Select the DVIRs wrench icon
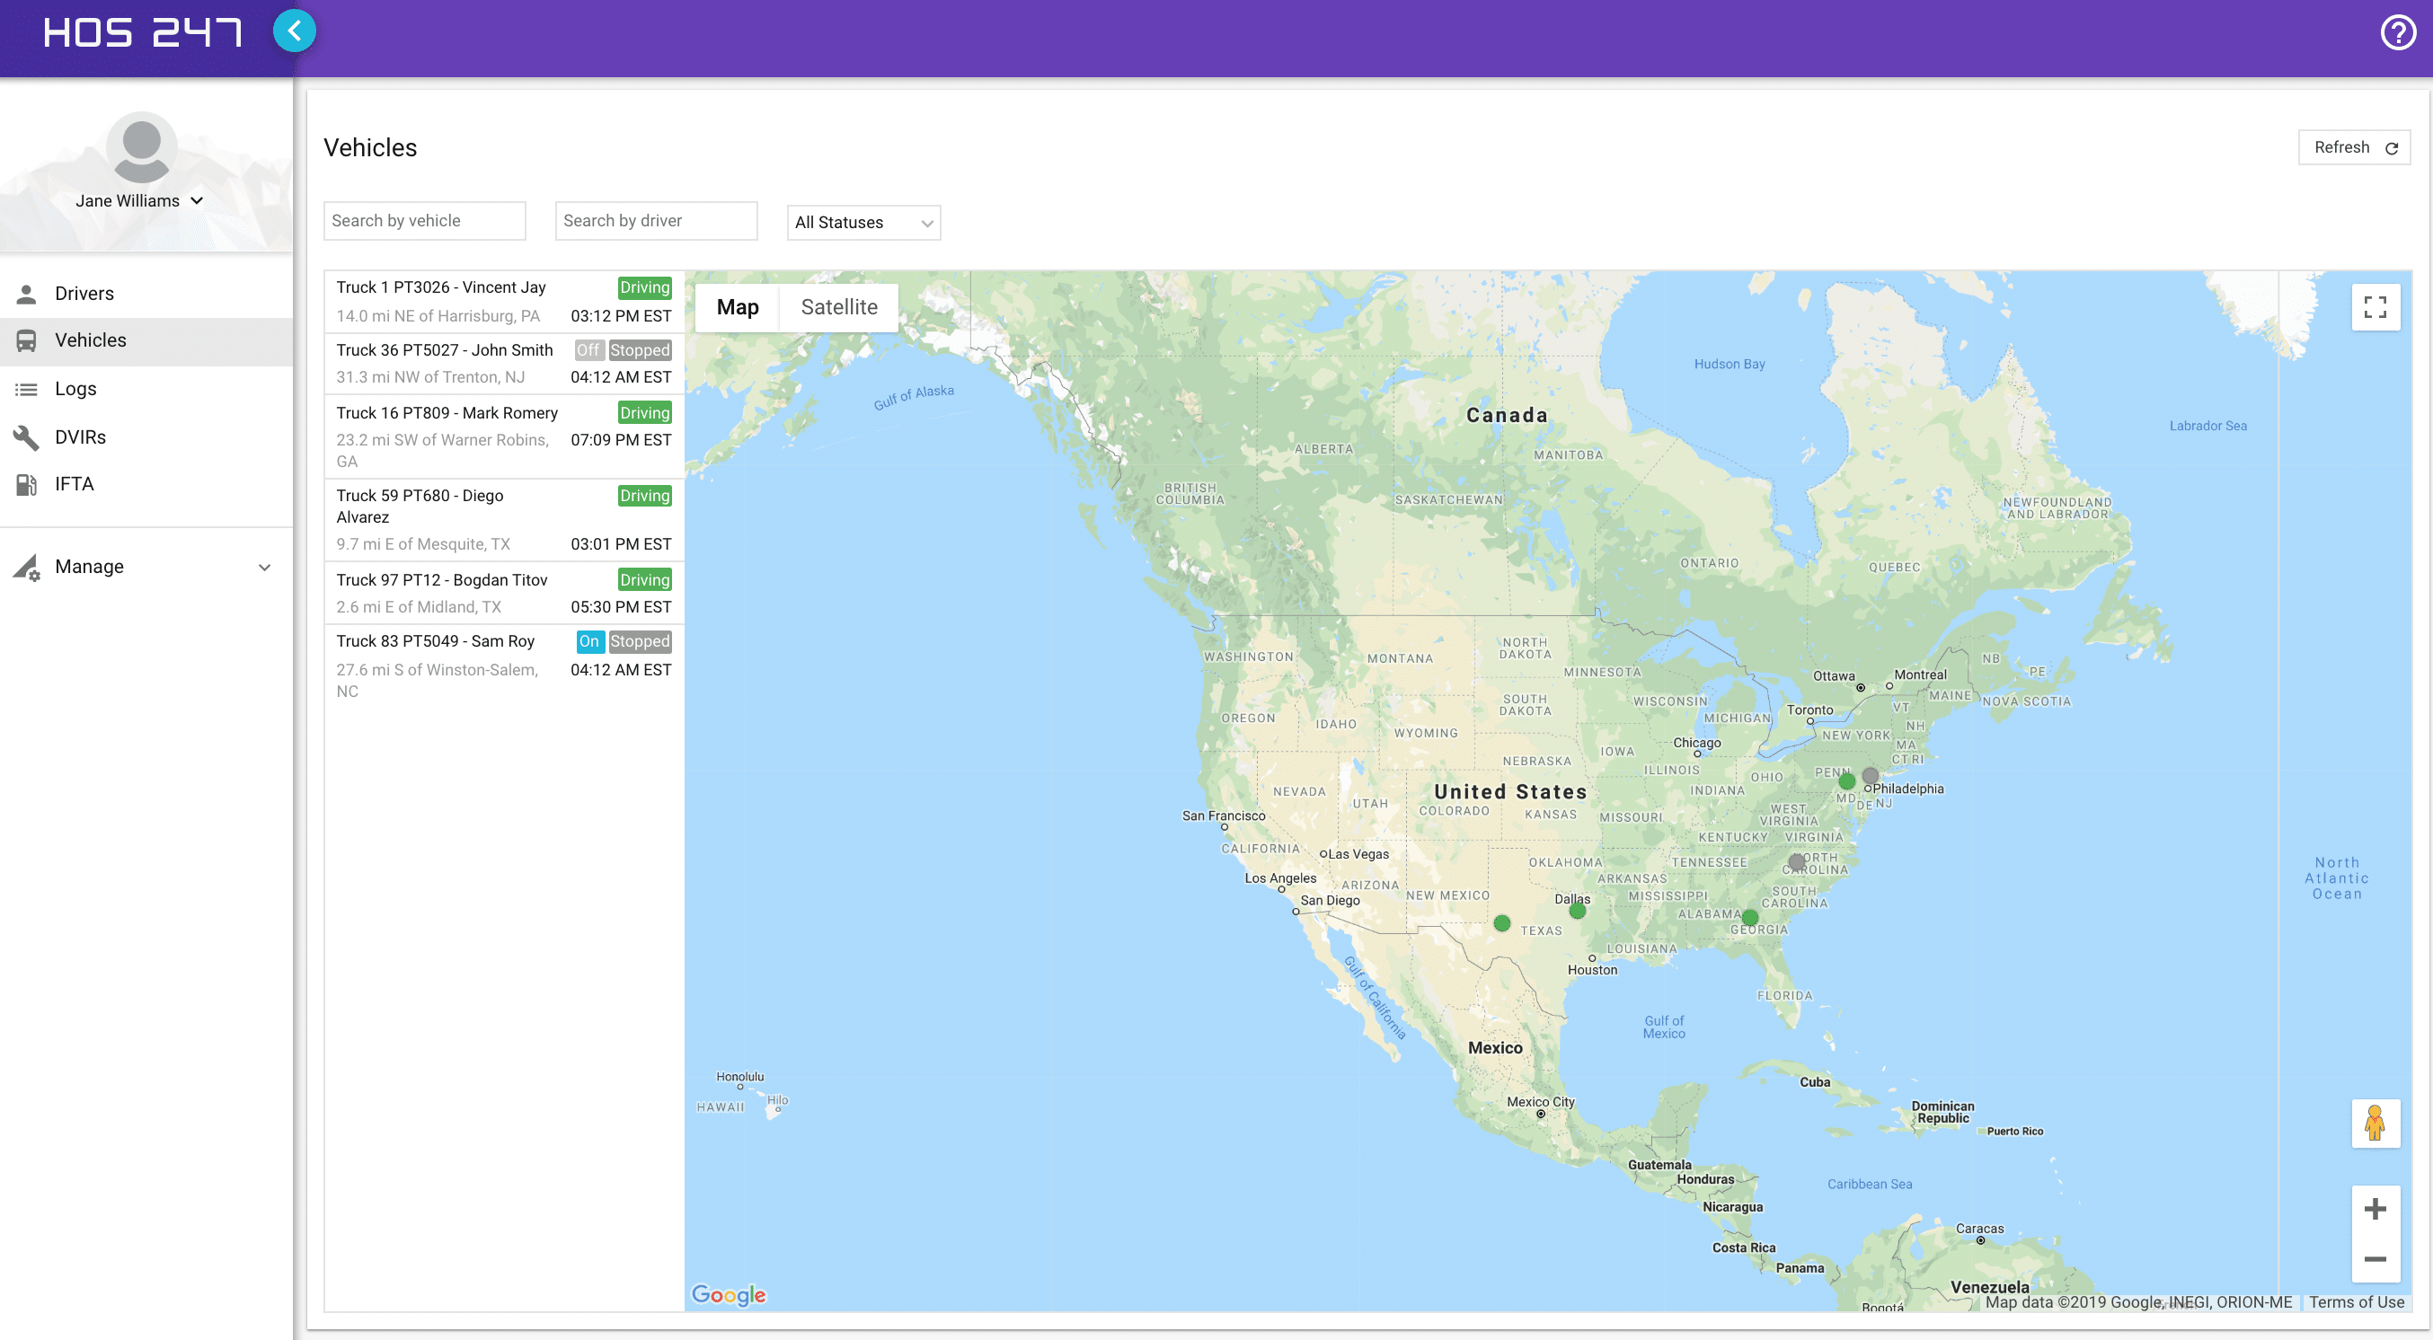The image size is (2433, 1340). (x=27, y=437)
